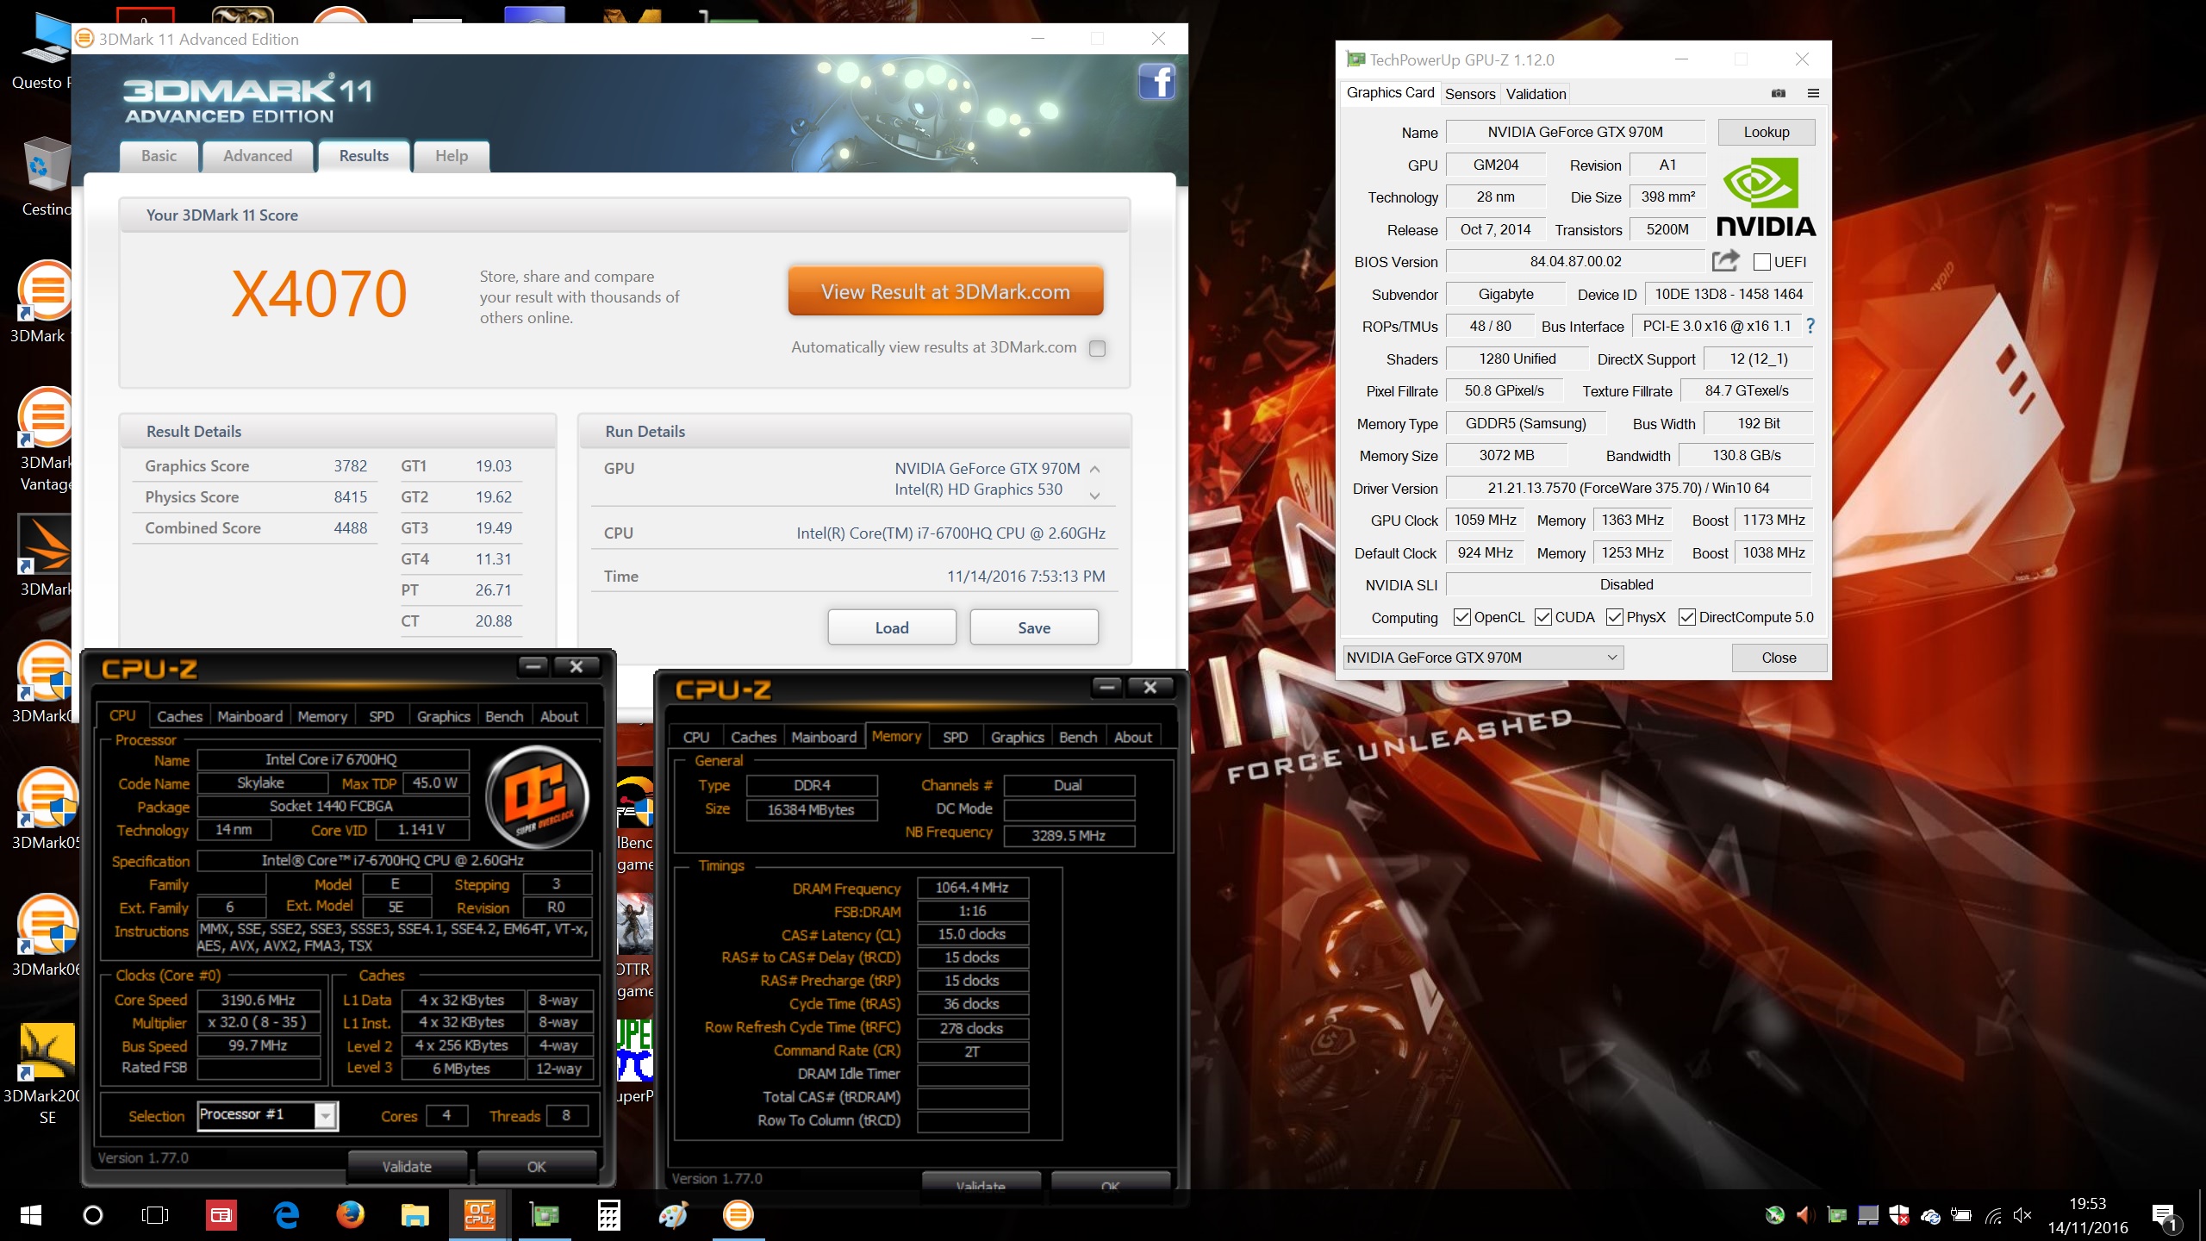
Task: Switch to GPU-Z taskbar icon
Action: [544, 1215]
